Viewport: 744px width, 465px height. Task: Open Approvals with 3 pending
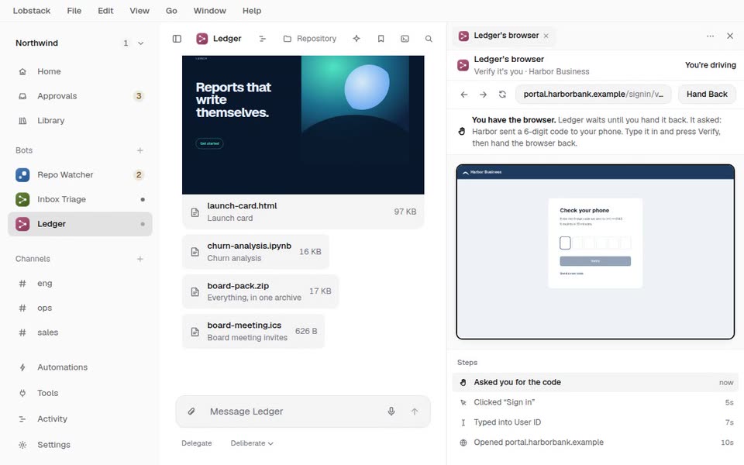80,96
